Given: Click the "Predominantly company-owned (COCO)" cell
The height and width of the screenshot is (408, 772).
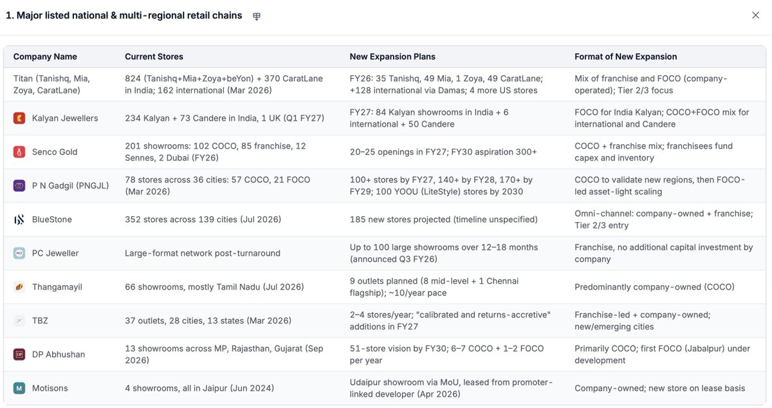Looking at the screenshot, I should pos(654,287).
